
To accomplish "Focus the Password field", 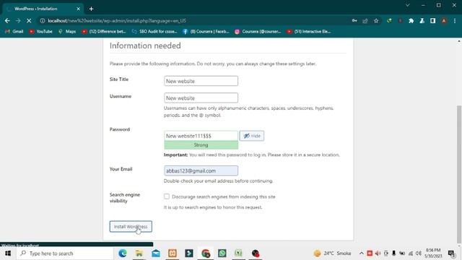I will click(201, 136).
